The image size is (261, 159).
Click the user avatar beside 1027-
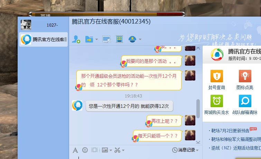click(26, 25)
